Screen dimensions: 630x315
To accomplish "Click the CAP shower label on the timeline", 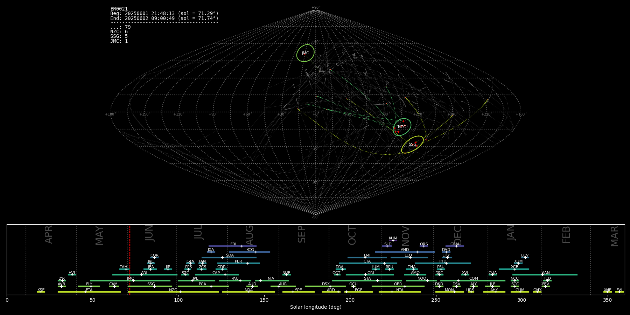I will (216, 273).
